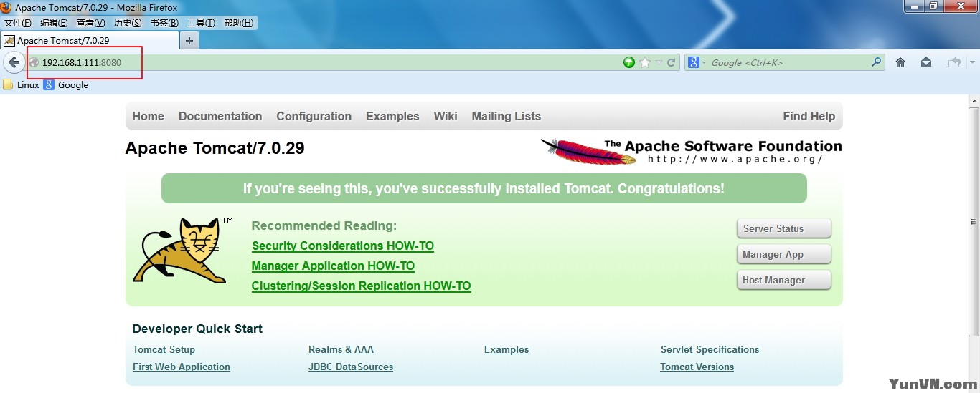The width and height of the screenshot is (980, 393).
Task: Open the 帮助(H) menu
Action: pyautogui.click(x=238, y=23)
